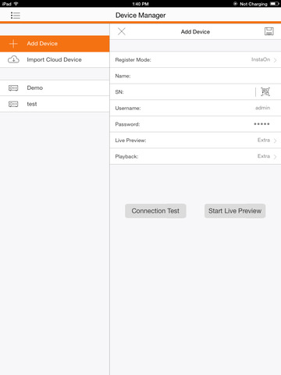Expand Live Preview Extra chevron

tap(275, 141)
